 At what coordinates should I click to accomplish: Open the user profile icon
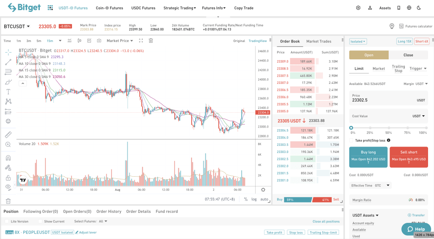point(370,8)
